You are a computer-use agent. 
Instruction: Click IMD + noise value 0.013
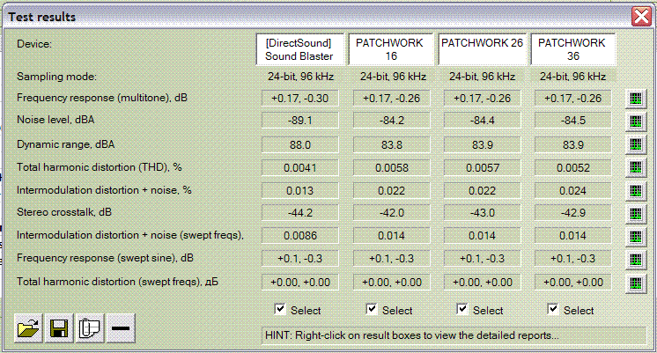(300, 190)
